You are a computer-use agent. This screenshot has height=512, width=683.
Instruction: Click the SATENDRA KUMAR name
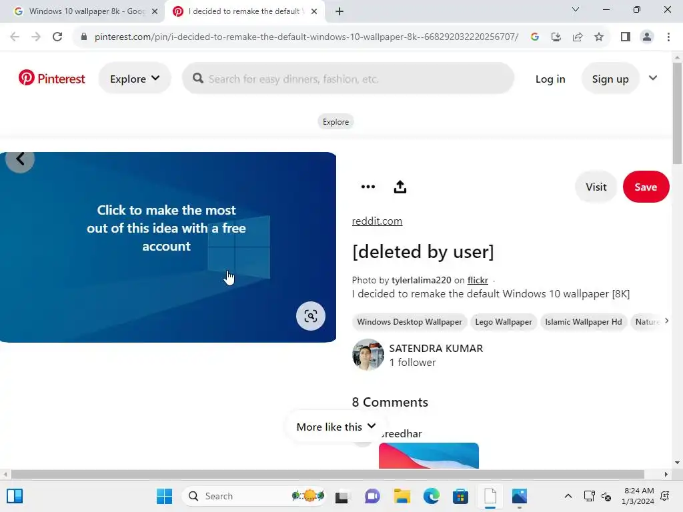point(436,348)
